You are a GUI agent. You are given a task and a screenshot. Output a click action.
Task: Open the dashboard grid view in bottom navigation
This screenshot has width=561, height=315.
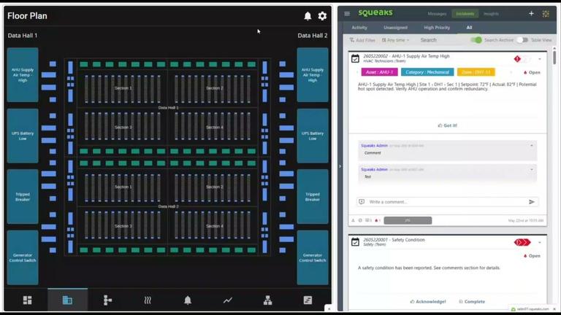28,300
